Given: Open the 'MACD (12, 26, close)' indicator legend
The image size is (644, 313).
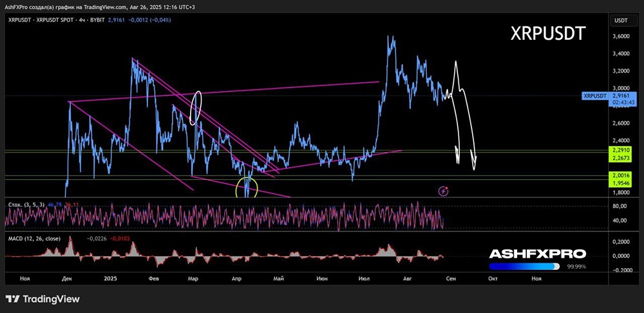Looking at the screenshot, I should tap(35, 238).
